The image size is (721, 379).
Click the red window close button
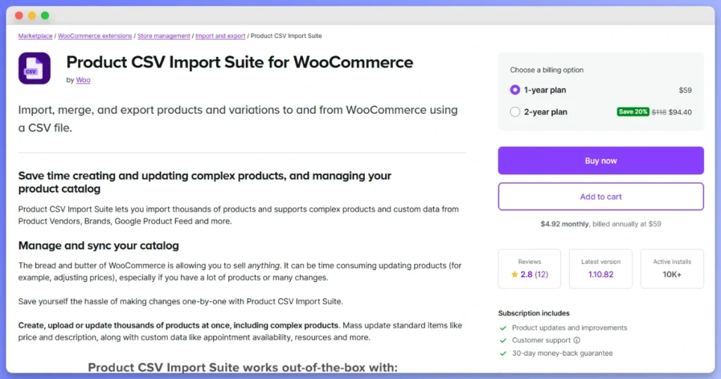(19, 15)
